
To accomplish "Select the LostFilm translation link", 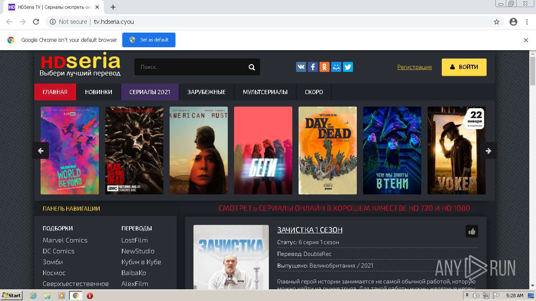I will coord(134,240).
